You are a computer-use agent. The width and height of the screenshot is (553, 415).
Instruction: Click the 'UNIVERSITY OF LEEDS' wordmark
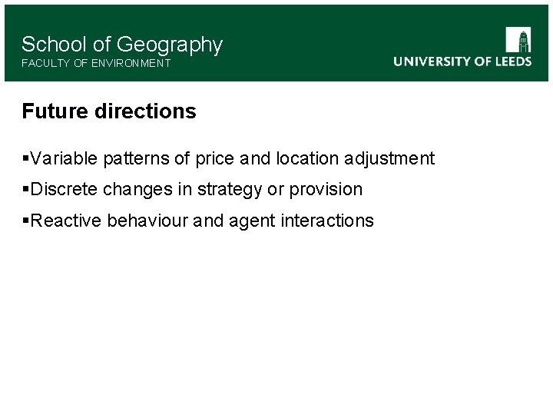[462, 61]
